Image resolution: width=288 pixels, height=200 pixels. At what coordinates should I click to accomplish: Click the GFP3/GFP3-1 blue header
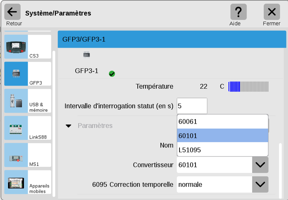point(172,39)
